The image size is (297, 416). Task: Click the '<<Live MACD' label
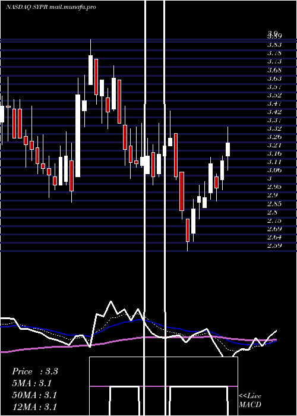click(x=250, y=401)
